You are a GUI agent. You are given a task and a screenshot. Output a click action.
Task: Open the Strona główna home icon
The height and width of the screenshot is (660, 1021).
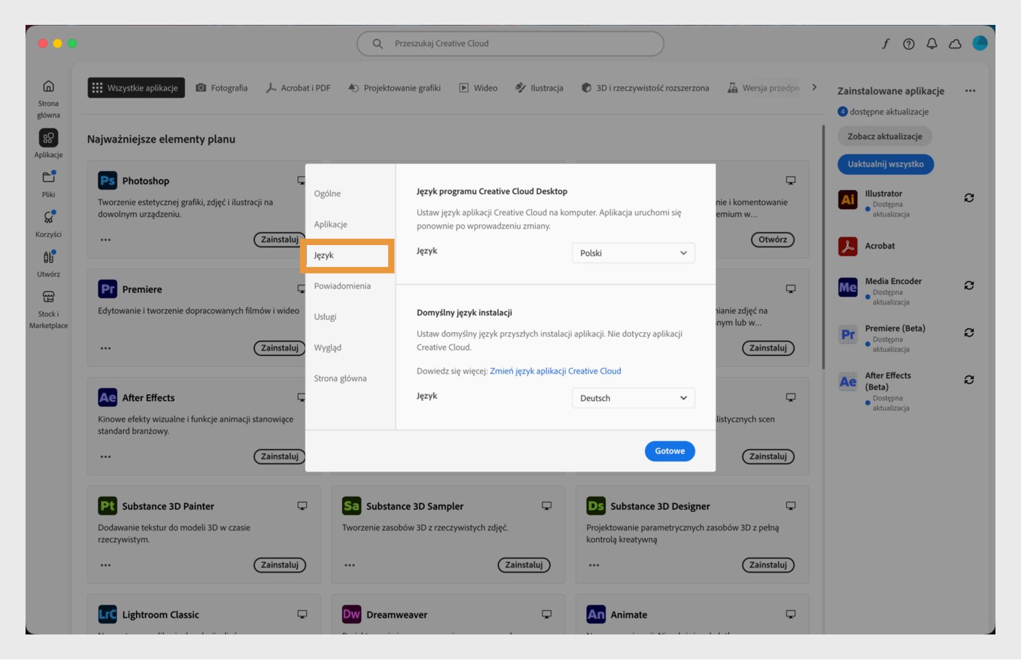[x=48, y=86]
